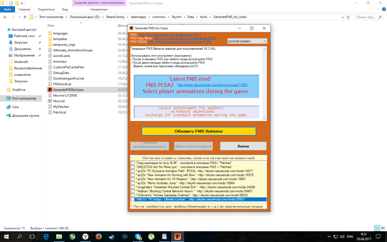Screen dimensions: 387x242
Task: Open the Поделиться ribbon tab
Action: point(46,9)
